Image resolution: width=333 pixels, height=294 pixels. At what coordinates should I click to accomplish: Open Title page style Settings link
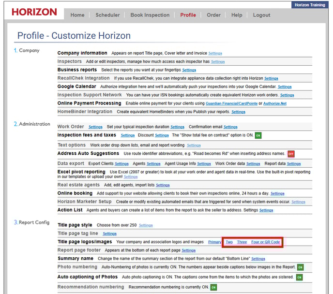(x=146, y=225)
